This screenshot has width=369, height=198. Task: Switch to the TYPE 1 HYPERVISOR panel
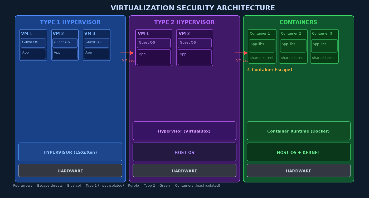pyautogui.click(x=70, y=22)
